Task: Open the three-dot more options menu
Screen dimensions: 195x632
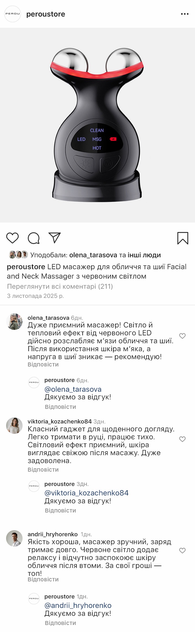Action: tap(185, 14)
